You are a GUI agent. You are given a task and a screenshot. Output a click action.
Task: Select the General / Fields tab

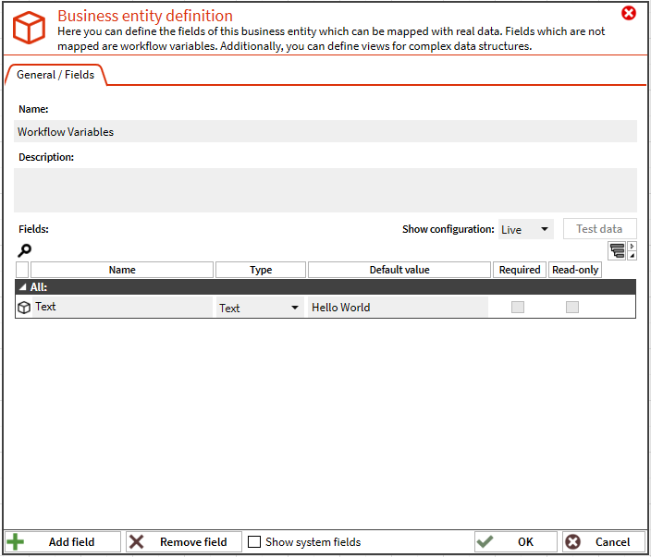click(55, 75)
